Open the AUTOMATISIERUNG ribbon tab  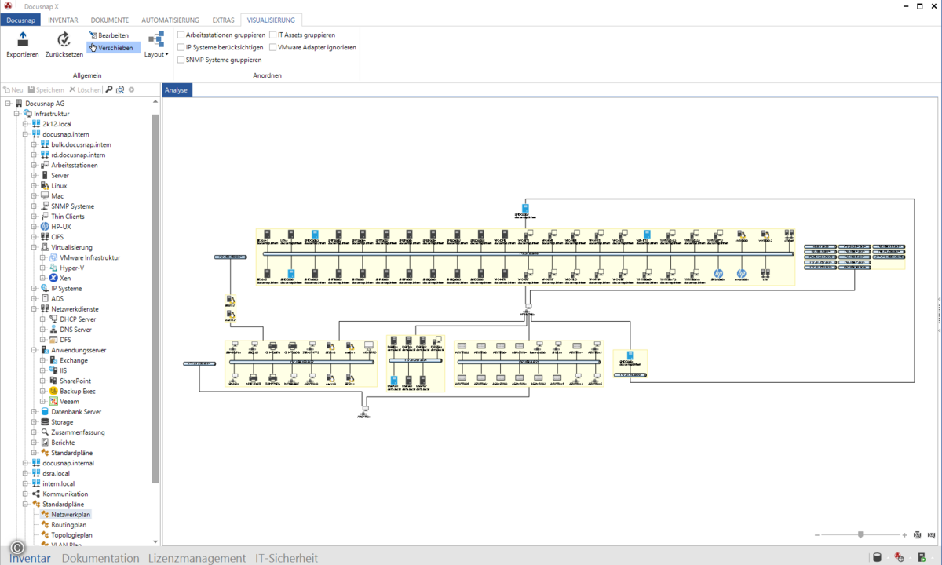[171, 20]
